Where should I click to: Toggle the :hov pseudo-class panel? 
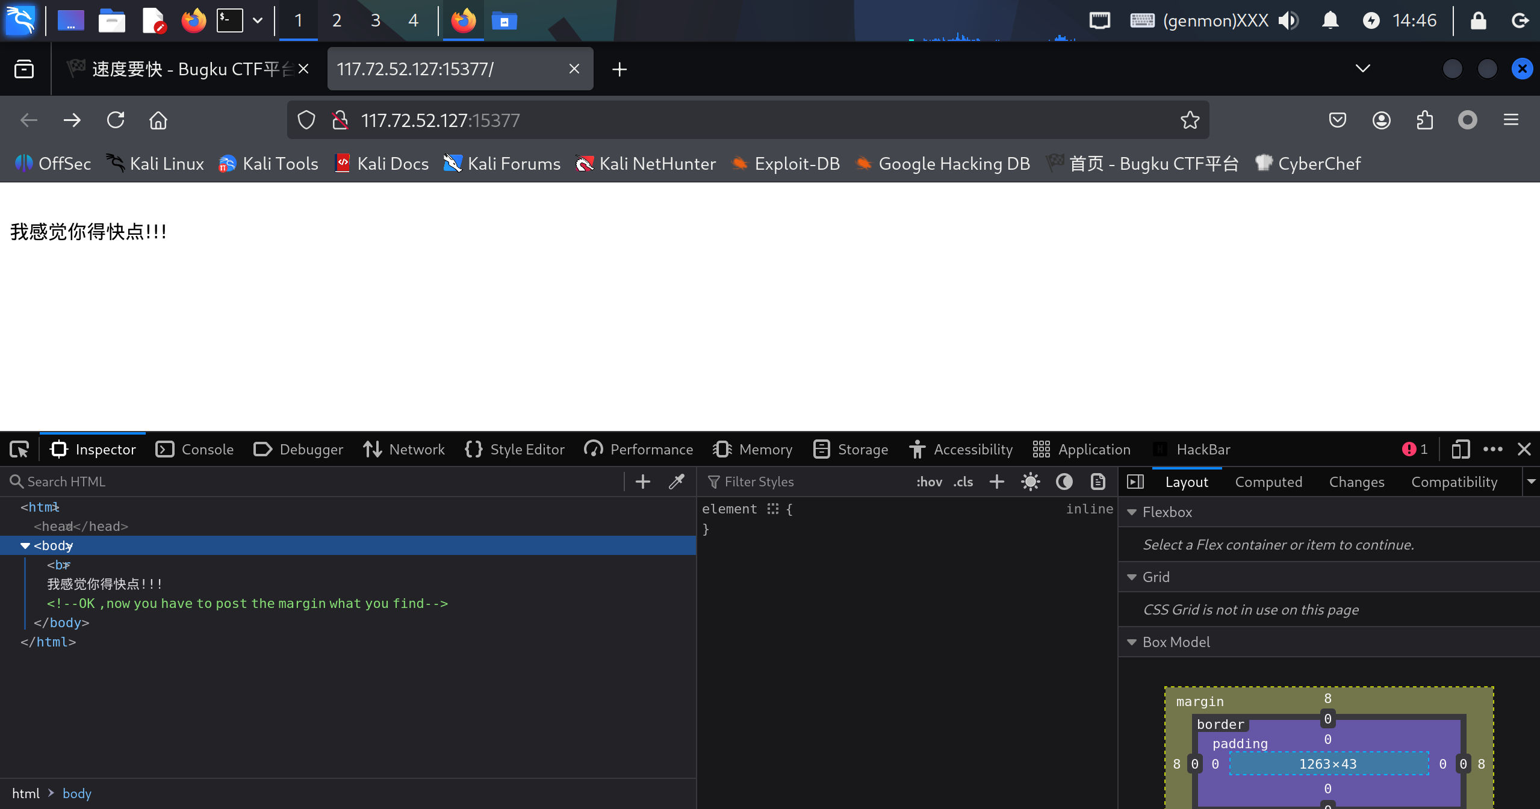tap(929, 482)
